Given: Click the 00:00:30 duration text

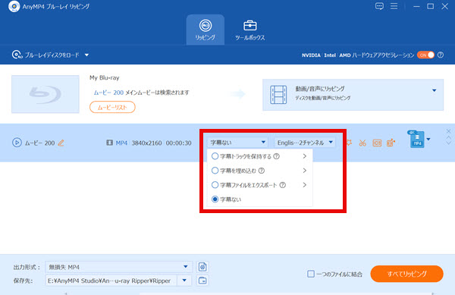Looking at the screenshot, I should point(179,143).
